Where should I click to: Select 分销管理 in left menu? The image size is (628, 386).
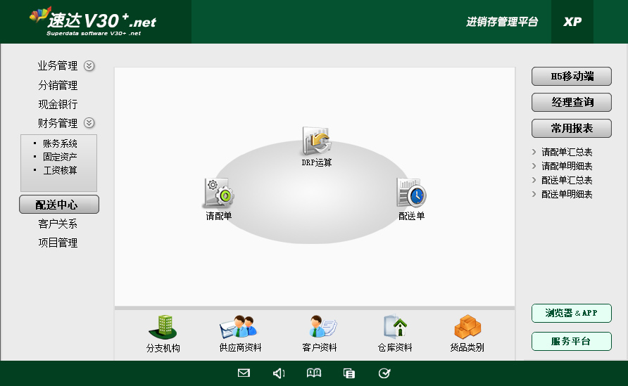coord(58,86)
